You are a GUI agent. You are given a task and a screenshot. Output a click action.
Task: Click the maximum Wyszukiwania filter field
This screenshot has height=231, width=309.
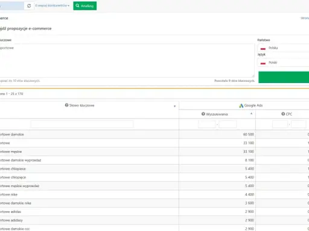[x=228, y=125]
